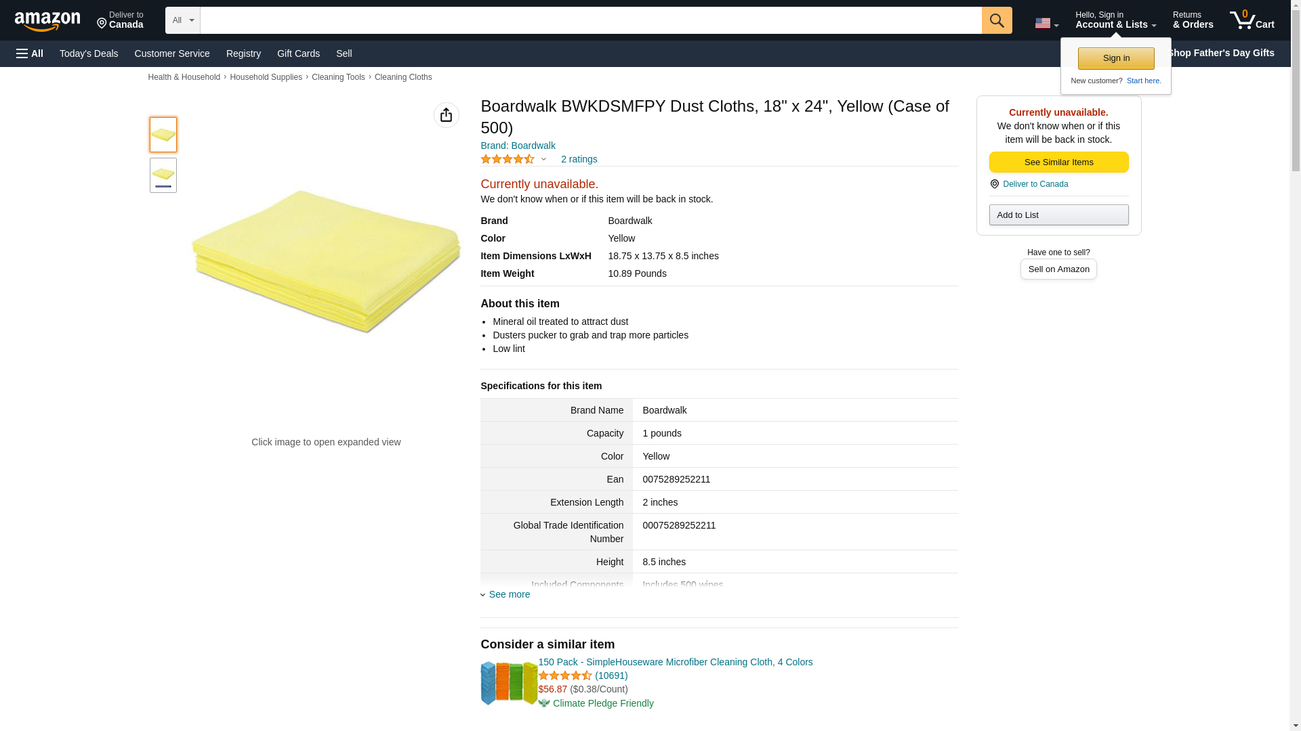Select the second product thumbnail
1301x731 pixels.
pos(163,175)
